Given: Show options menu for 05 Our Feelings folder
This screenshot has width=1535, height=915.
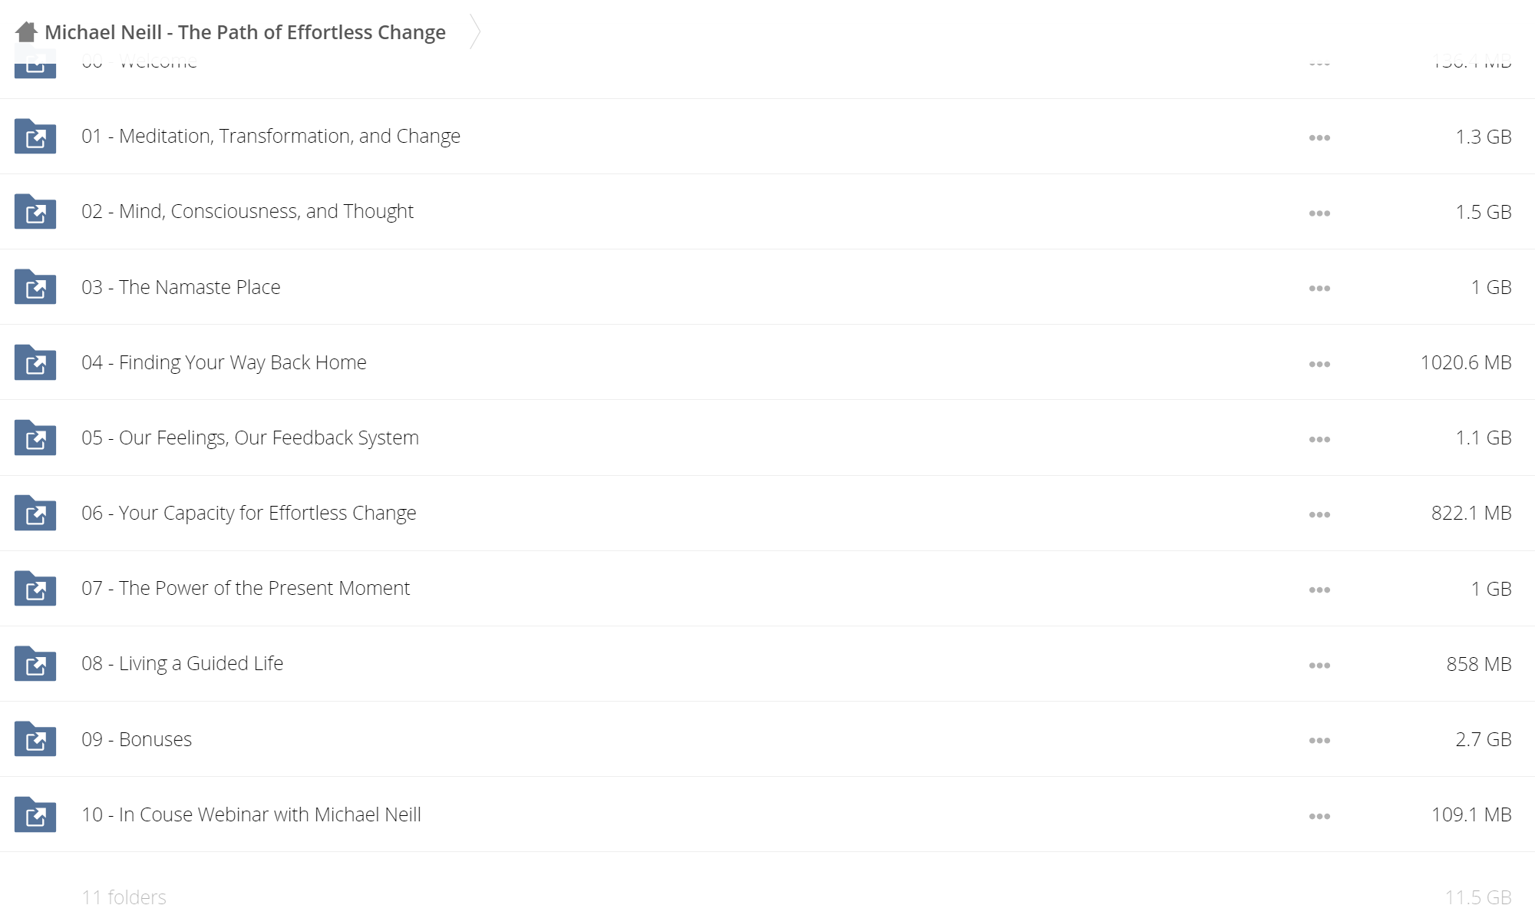Looking at the screenshot, I should point(1319,440).
